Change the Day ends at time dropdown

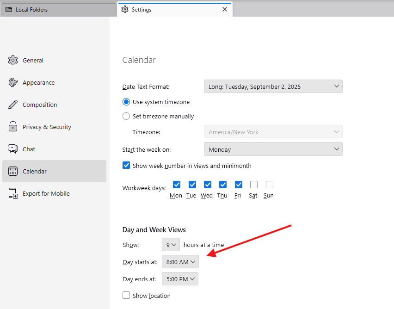point(180,279)
